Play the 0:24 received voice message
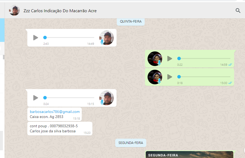This screenshot has width=245, height=158. pos(36,98)
